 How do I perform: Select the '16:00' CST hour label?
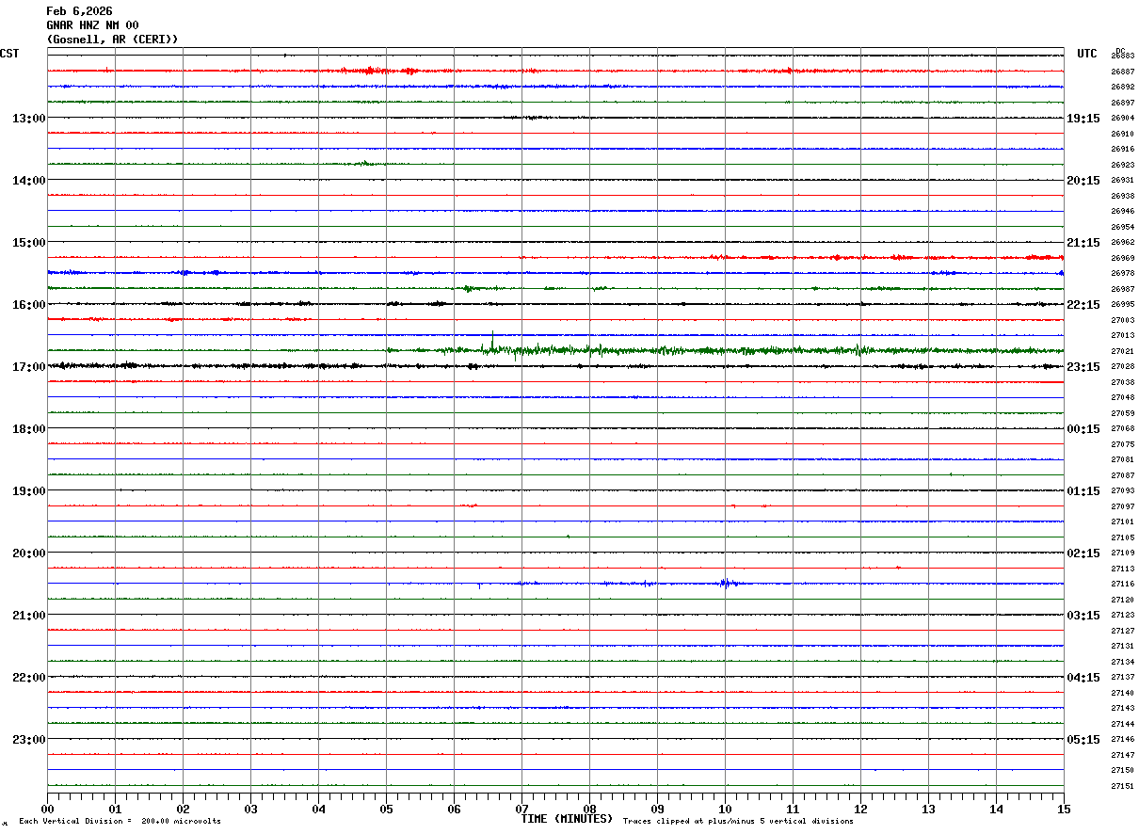[28, 305]
